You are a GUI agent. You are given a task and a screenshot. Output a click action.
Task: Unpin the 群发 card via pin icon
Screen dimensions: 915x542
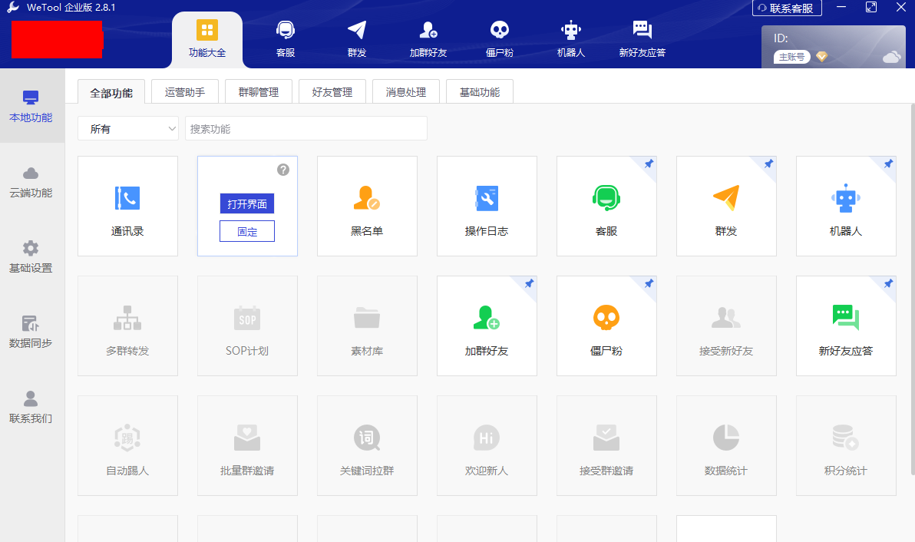click(768, 164)
